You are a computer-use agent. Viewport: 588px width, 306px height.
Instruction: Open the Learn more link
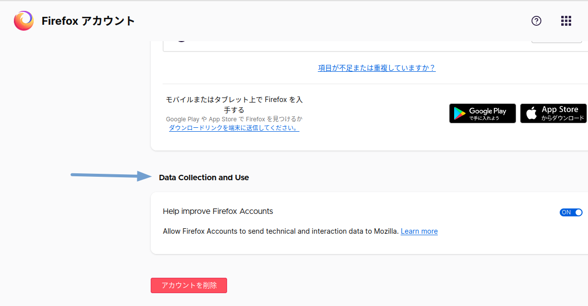pyautogui.click(x=419, y=231)
